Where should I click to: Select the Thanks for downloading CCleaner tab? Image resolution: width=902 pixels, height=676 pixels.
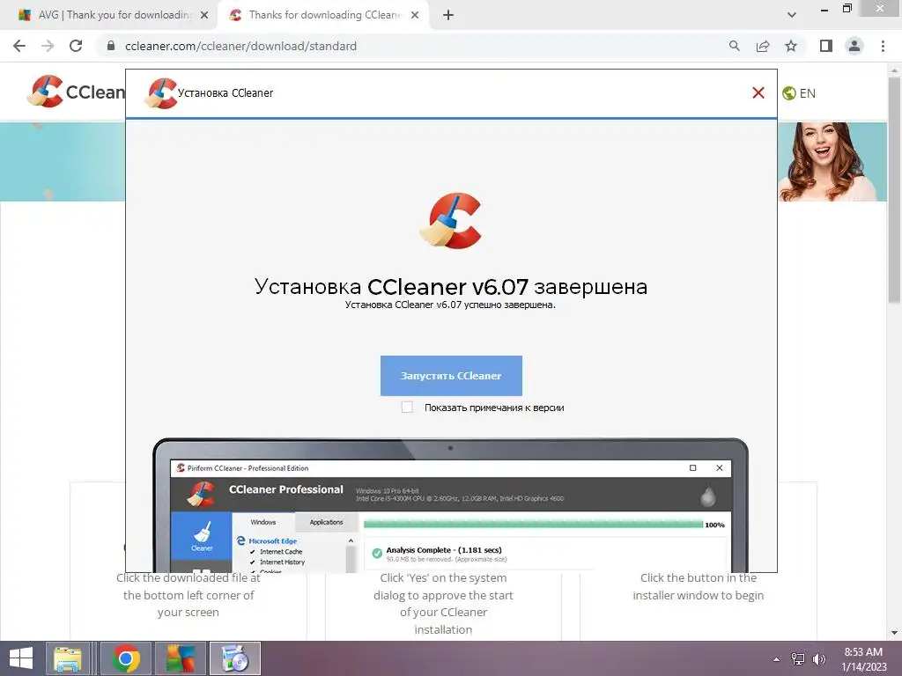pyautogui.click(x=323, y=15)
